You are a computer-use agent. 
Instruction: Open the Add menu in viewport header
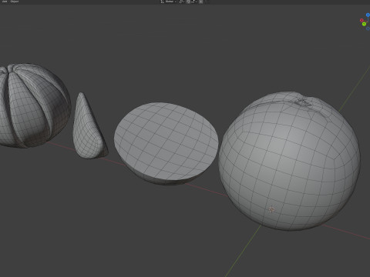point(5,2)
